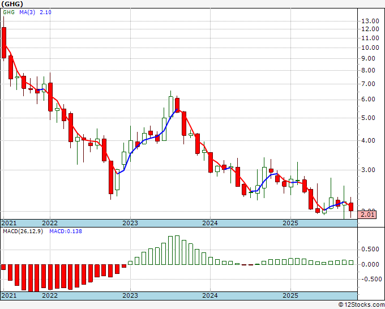The width and height of the screenshot is (385, 309).
Task: Click the 2.01 current price tag
Action: coord(367,214)
